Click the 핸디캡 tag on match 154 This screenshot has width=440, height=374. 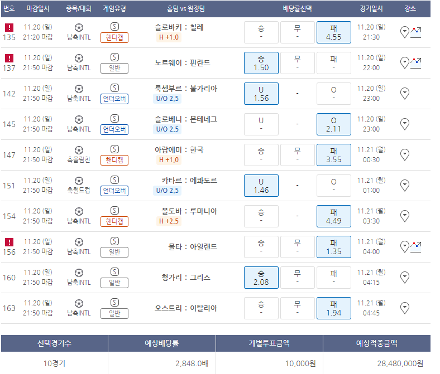click(114, 221)
